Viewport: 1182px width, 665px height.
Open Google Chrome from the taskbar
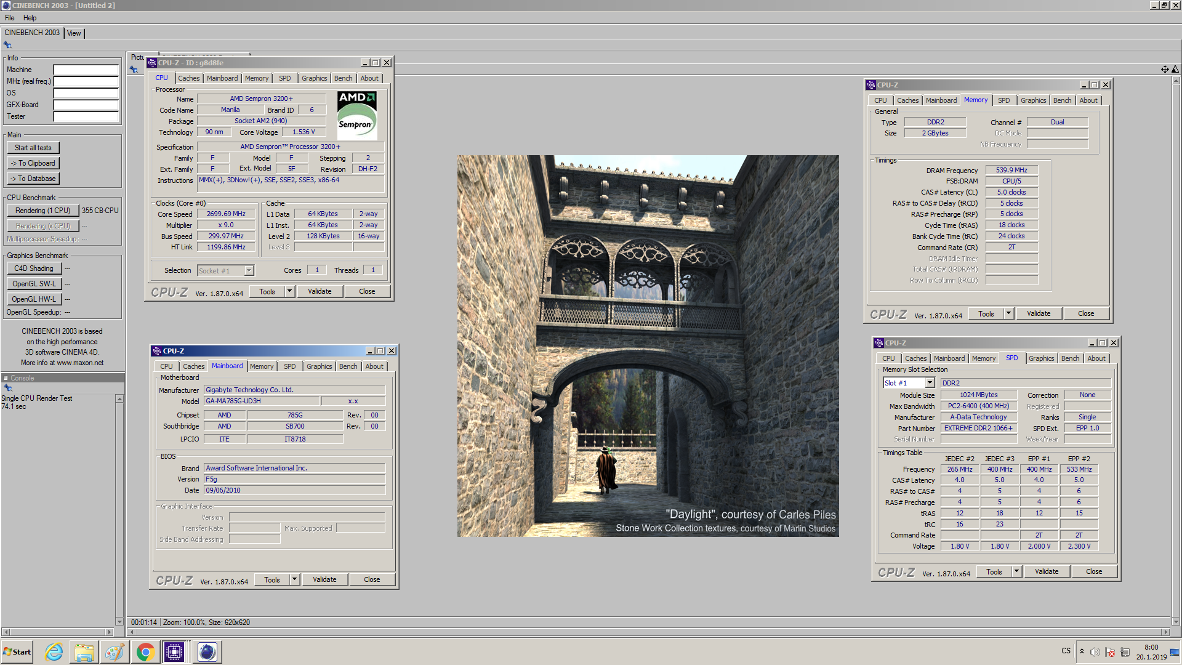145,652
